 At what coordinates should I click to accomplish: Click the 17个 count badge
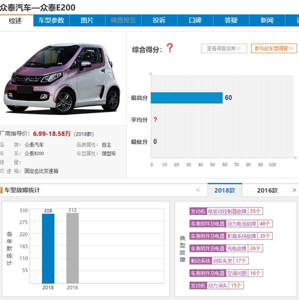241,261
